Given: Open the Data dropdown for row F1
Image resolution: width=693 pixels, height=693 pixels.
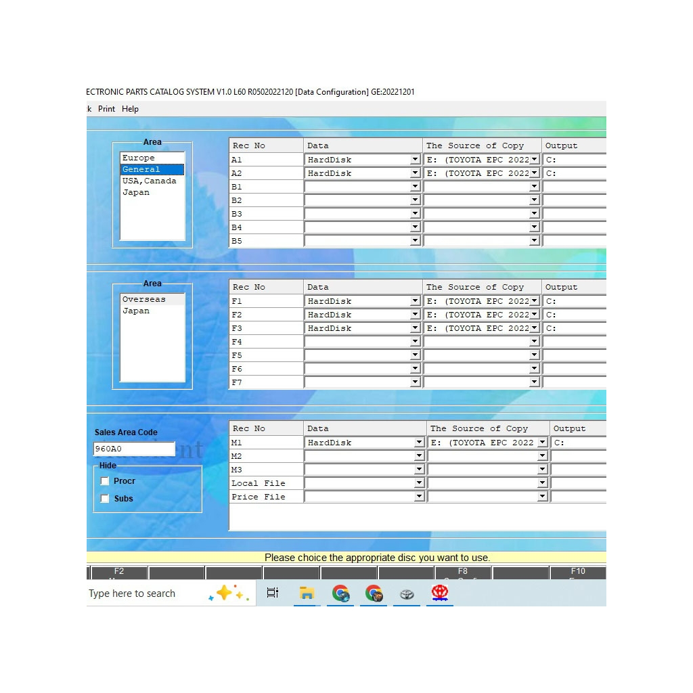Looking at the screenshot, I should 415,301.
